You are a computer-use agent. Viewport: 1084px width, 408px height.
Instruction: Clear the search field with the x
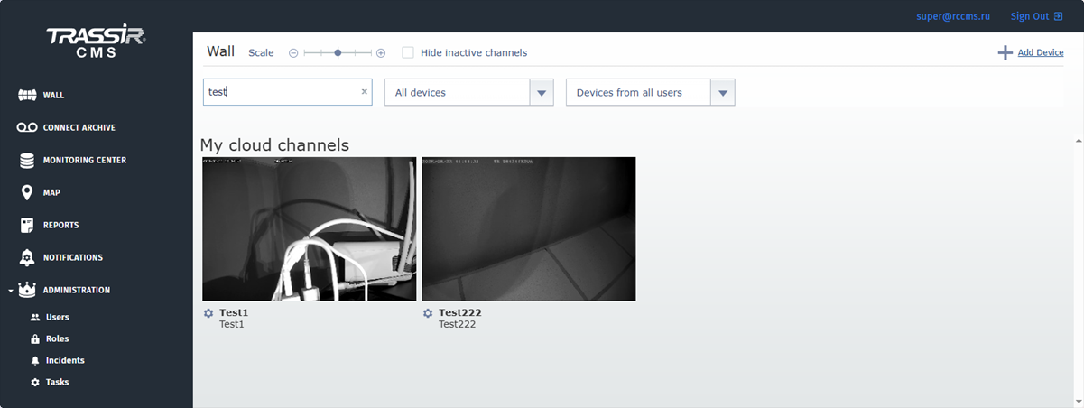(x=365, y=91)
